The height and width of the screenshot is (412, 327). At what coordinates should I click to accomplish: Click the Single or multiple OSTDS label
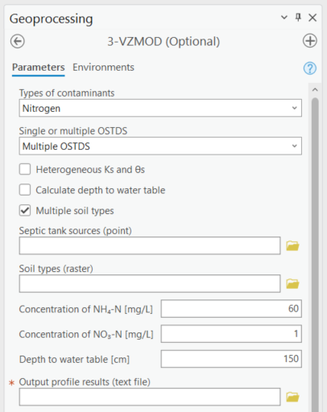(73, 131)
